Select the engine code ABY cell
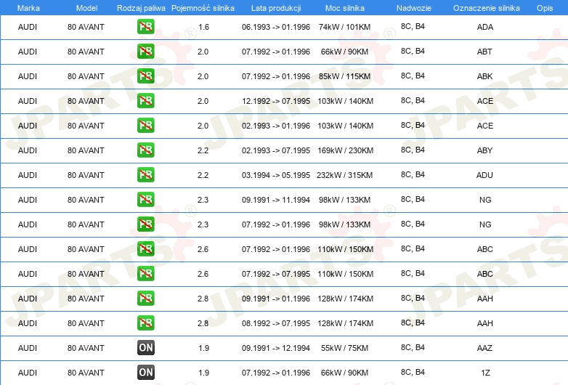The image size is (568, 385). (484, 150)
